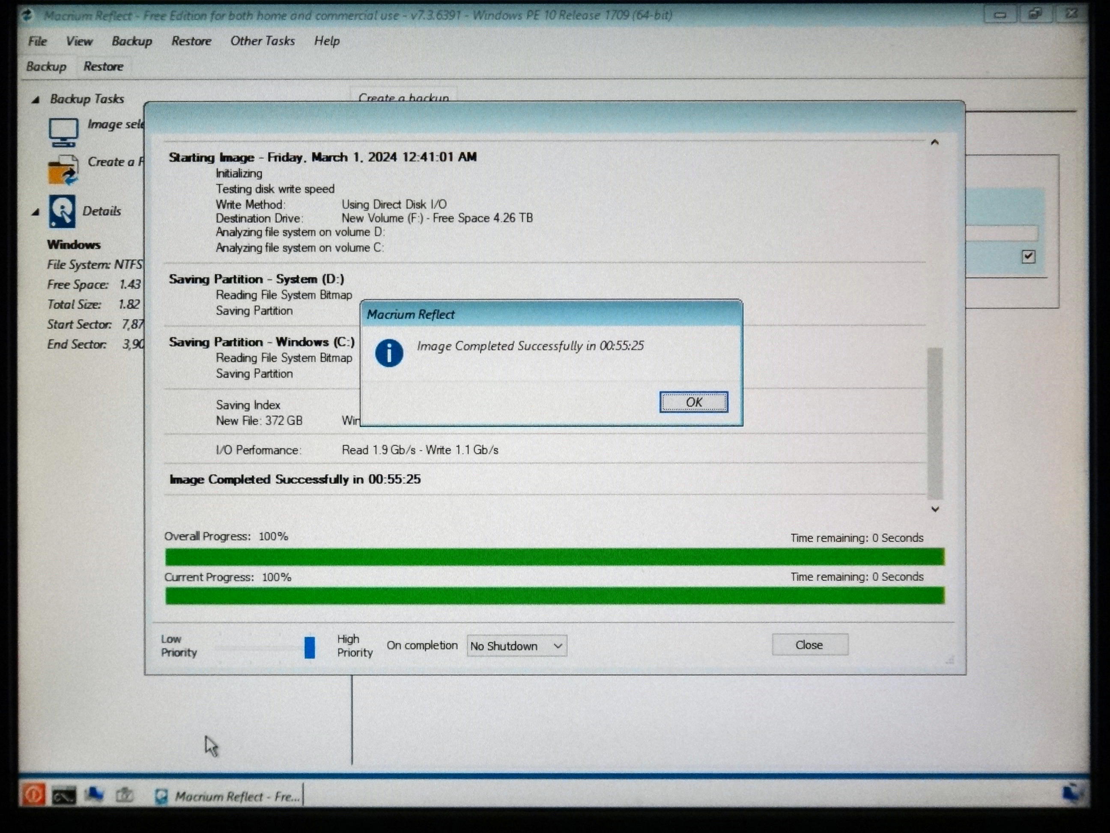Click the 'Free Space:' detail in sidebar

point(94,285)
